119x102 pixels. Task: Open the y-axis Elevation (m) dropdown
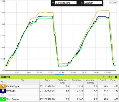[66, 3]
